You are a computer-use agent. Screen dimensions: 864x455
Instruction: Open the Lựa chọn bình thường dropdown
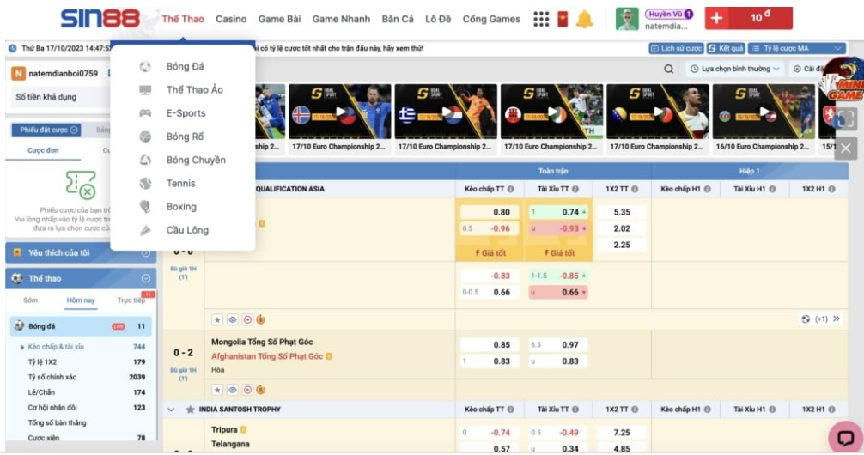coord(735,69)
